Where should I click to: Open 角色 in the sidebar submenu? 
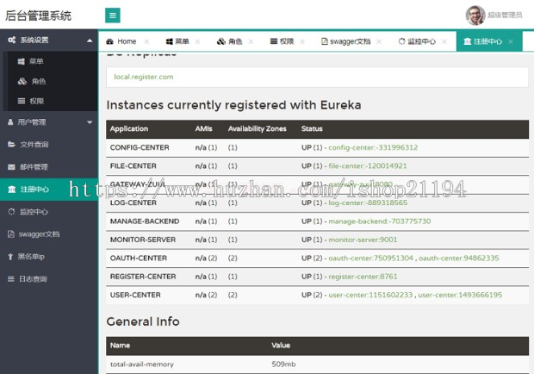[x=37, y=81]
